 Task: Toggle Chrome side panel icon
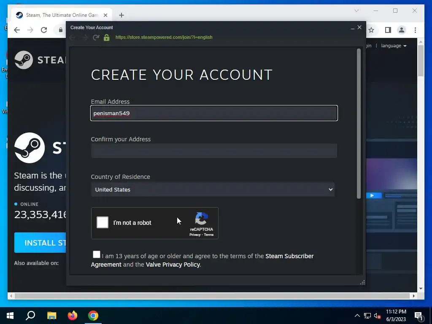(388, 30)
